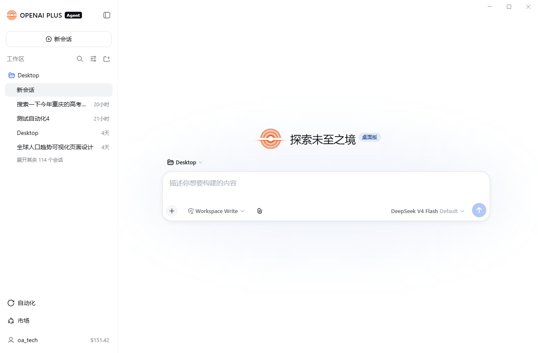Collapse the Desktop workspace tree item

[59, 75]
